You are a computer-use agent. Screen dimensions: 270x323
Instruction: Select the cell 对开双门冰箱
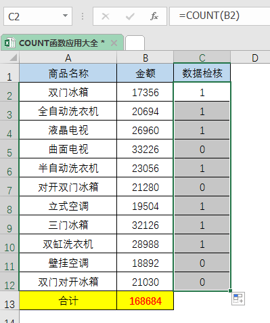(x=68, y=187)
